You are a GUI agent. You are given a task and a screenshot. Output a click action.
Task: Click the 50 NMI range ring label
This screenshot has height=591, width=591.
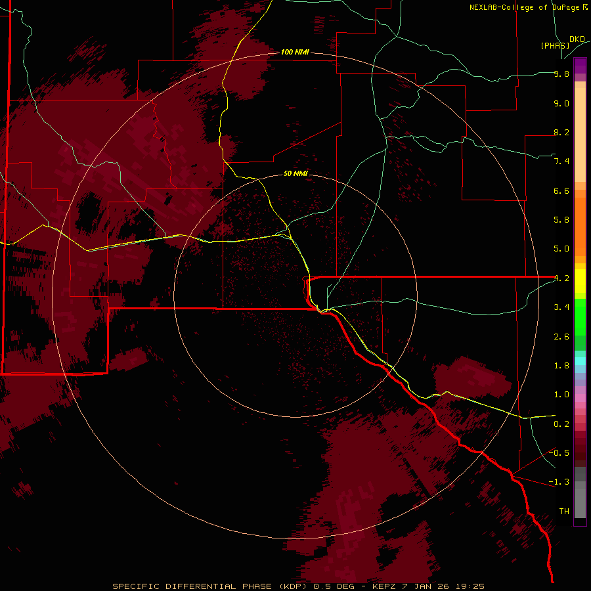(x=295, y=173)
